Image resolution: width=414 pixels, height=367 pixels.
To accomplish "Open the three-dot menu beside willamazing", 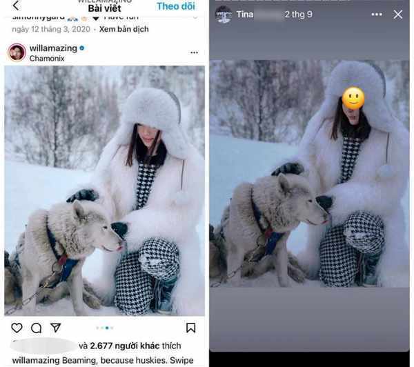I will (x=195, y=52).
